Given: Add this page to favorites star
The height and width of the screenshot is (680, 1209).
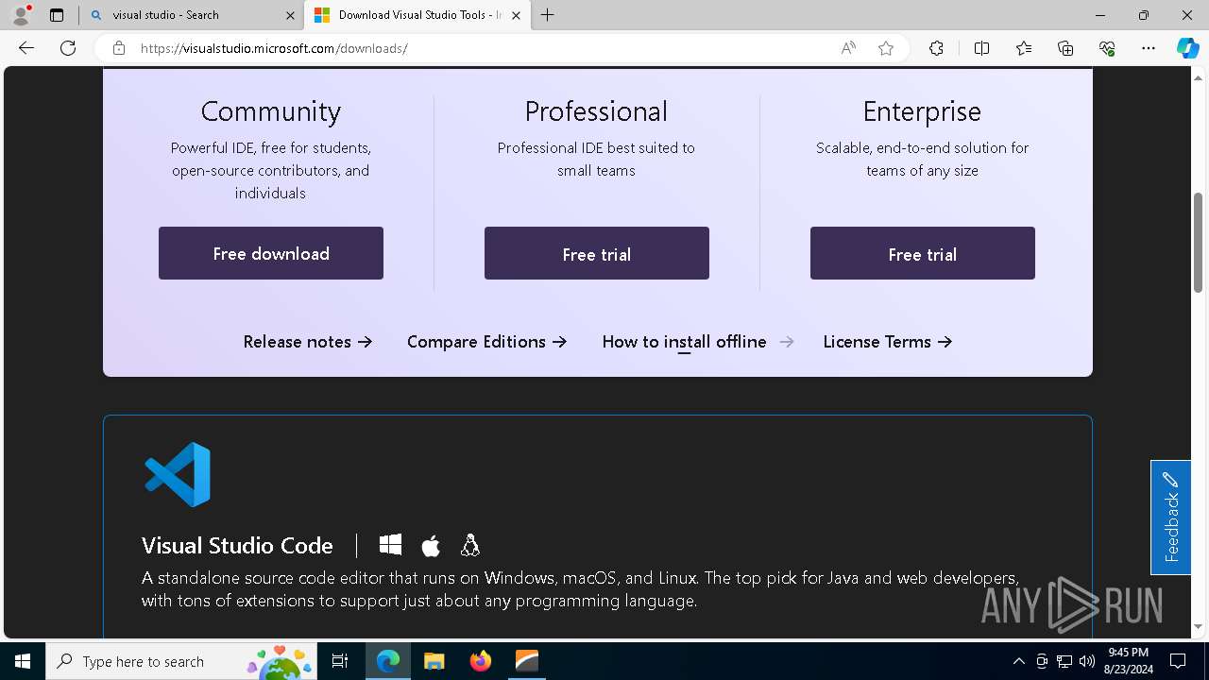Looking at the screenshot, I should (x=886, y=48).
